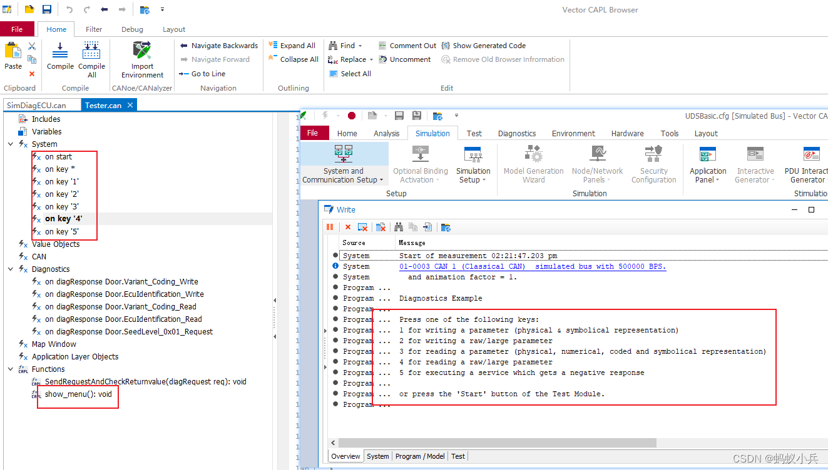The height and width of the screenshot is (470, 828).
Task: Switch to Test tab at Write window bottom
Action: pyautogui.click(x=458, y=456)
